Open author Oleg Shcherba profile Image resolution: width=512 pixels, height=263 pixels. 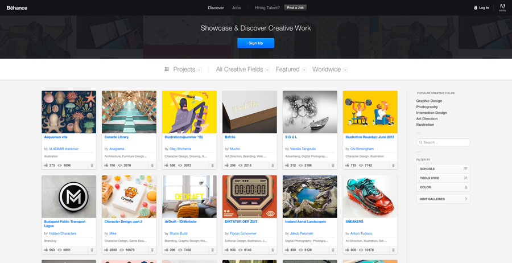(180, 149)
